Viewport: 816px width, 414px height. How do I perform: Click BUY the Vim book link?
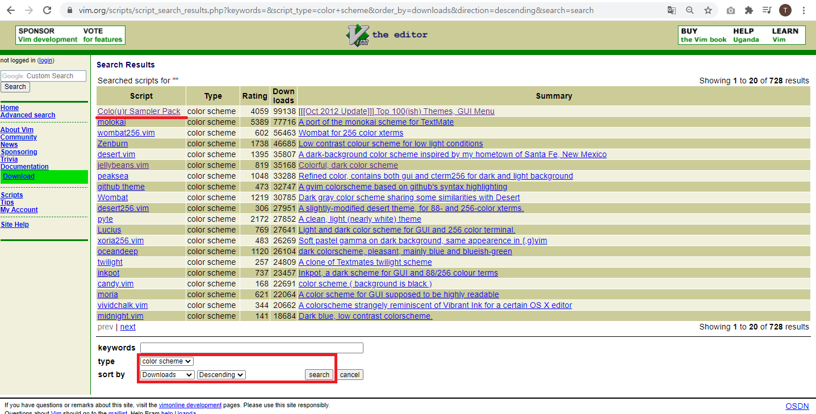click(704, 35)
